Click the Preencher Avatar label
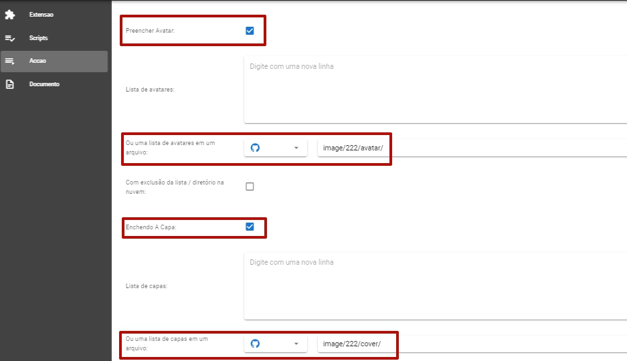This screenshot has height=361, width=627. coord(150,31)
